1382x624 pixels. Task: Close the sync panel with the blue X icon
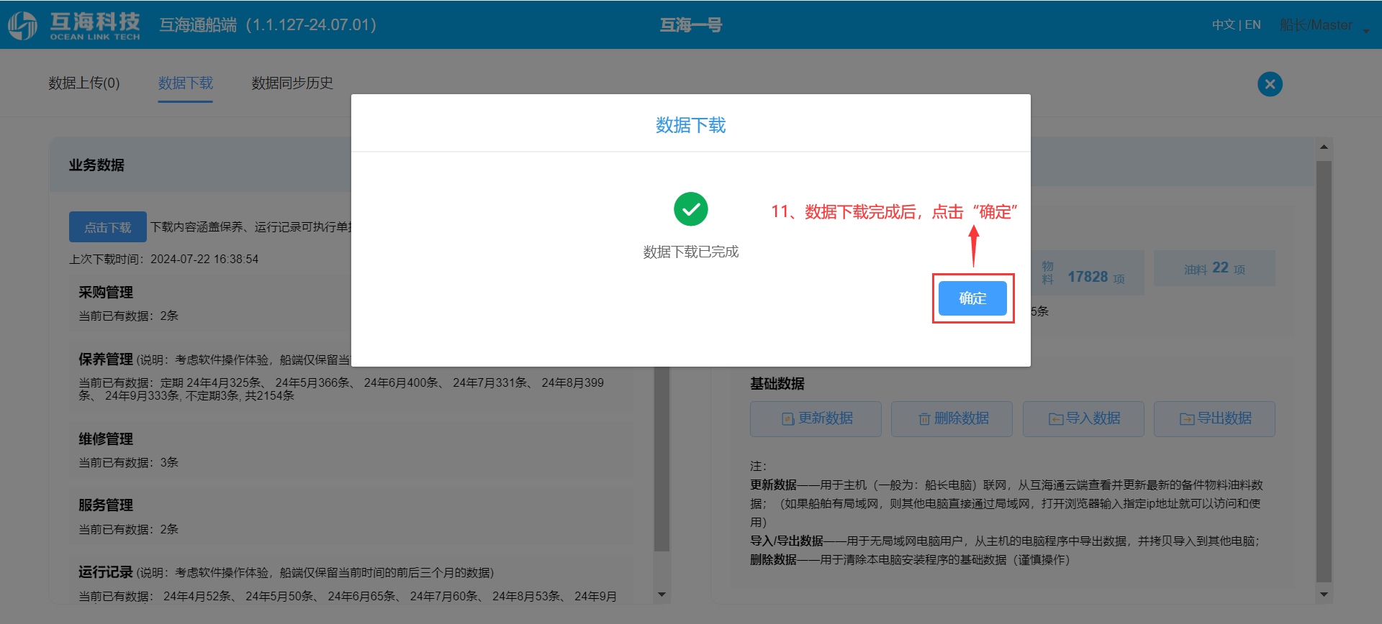pyautogui.click(x=1270, y=84)
